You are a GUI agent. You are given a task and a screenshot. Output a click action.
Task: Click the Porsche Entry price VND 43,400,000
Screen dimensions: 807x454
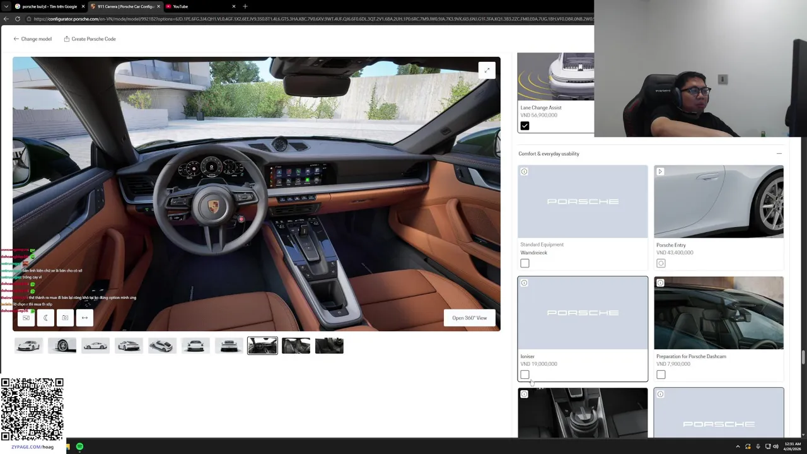coord(675,253)
